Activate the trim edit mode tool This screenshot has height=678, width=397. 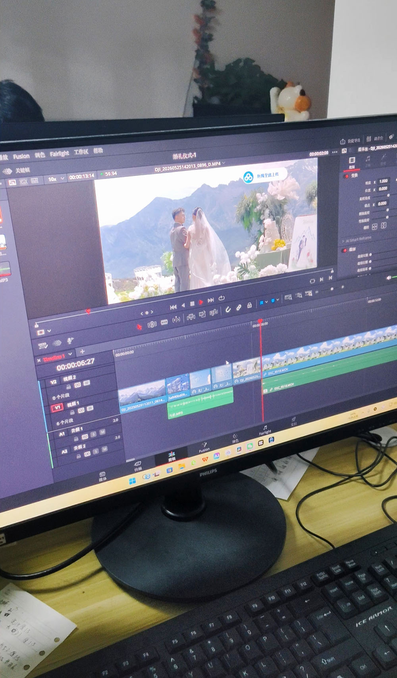pos(152,325)
